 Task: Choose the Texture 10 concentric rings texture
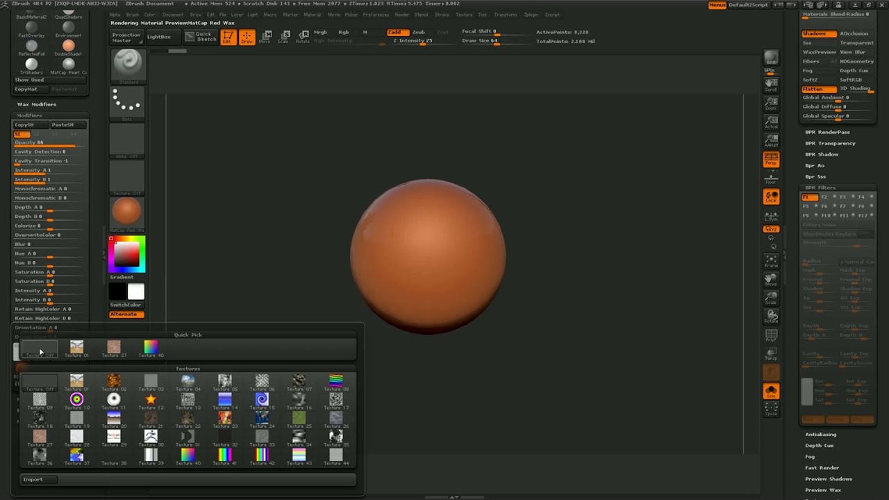(x=76, y=401)
